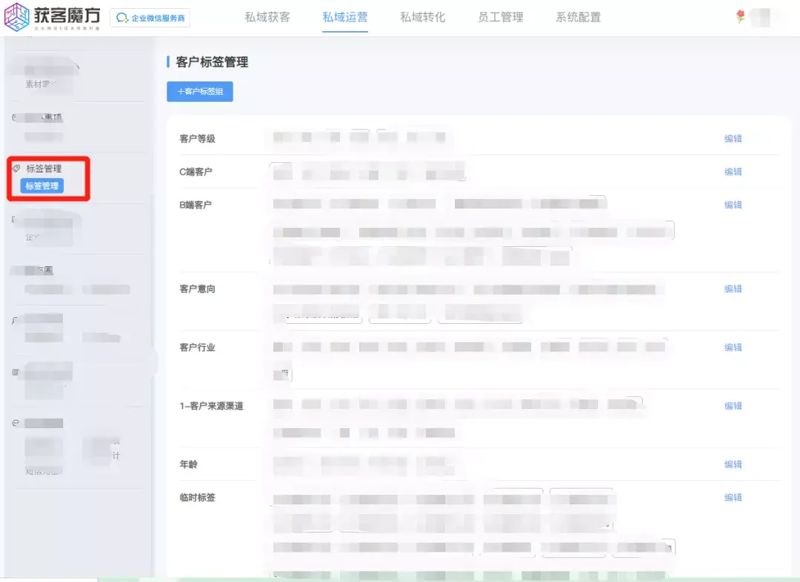Click 编辑 beside 1-客户来源渠道
Screen dimensions: 800x582
733,406
